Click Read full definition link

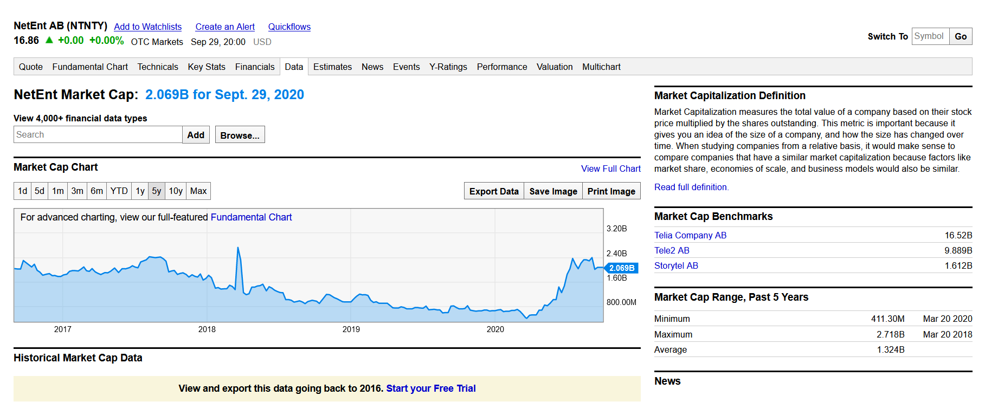(691, 187)
